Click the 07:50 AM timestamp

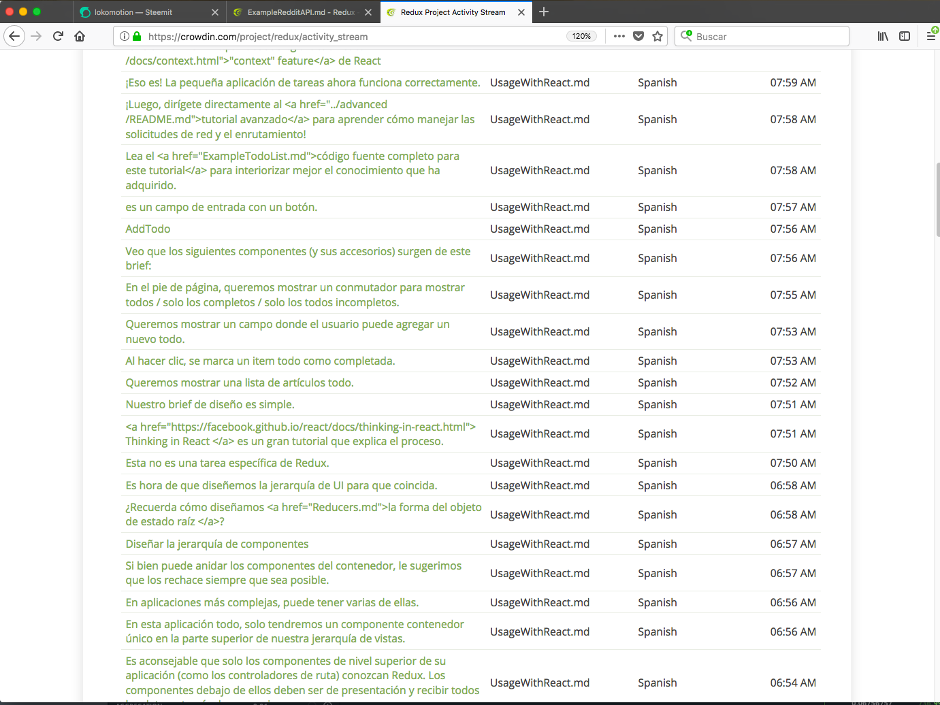point(793,463)
